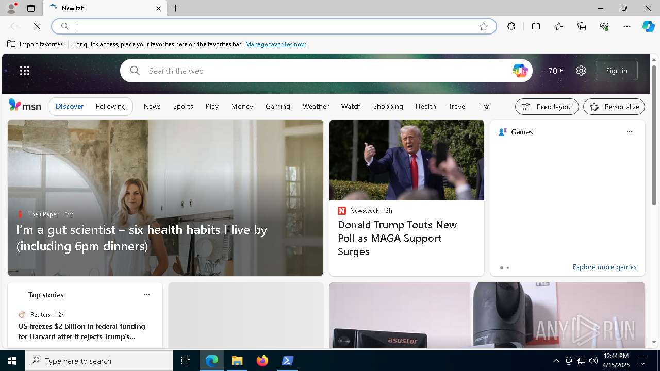Open Browser essentials icon

coord(604,26)
